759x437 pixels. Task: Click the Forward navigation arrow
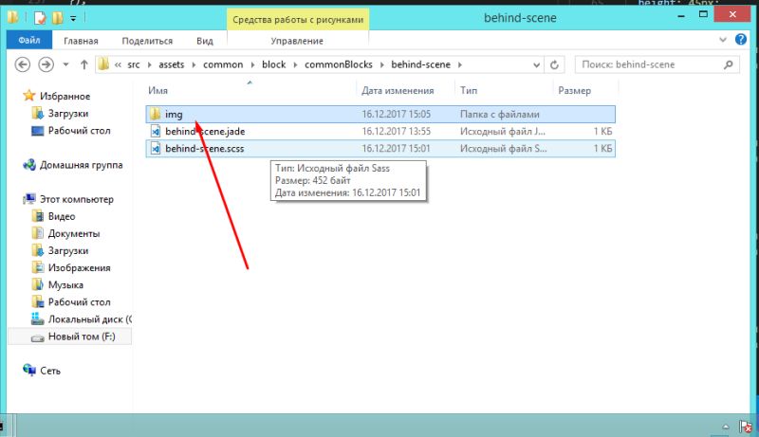click(46, 64)
